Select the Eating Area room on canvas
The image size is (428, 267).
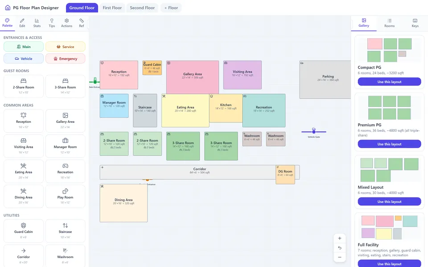pyautogui.click(x=185, y=111)
